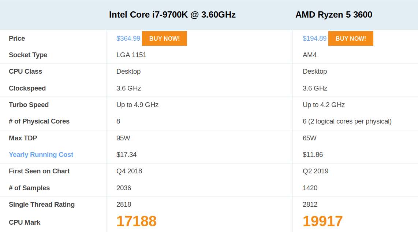
Task: Click the Q2 2019 first seen value
Action: [x=316, y=171]
